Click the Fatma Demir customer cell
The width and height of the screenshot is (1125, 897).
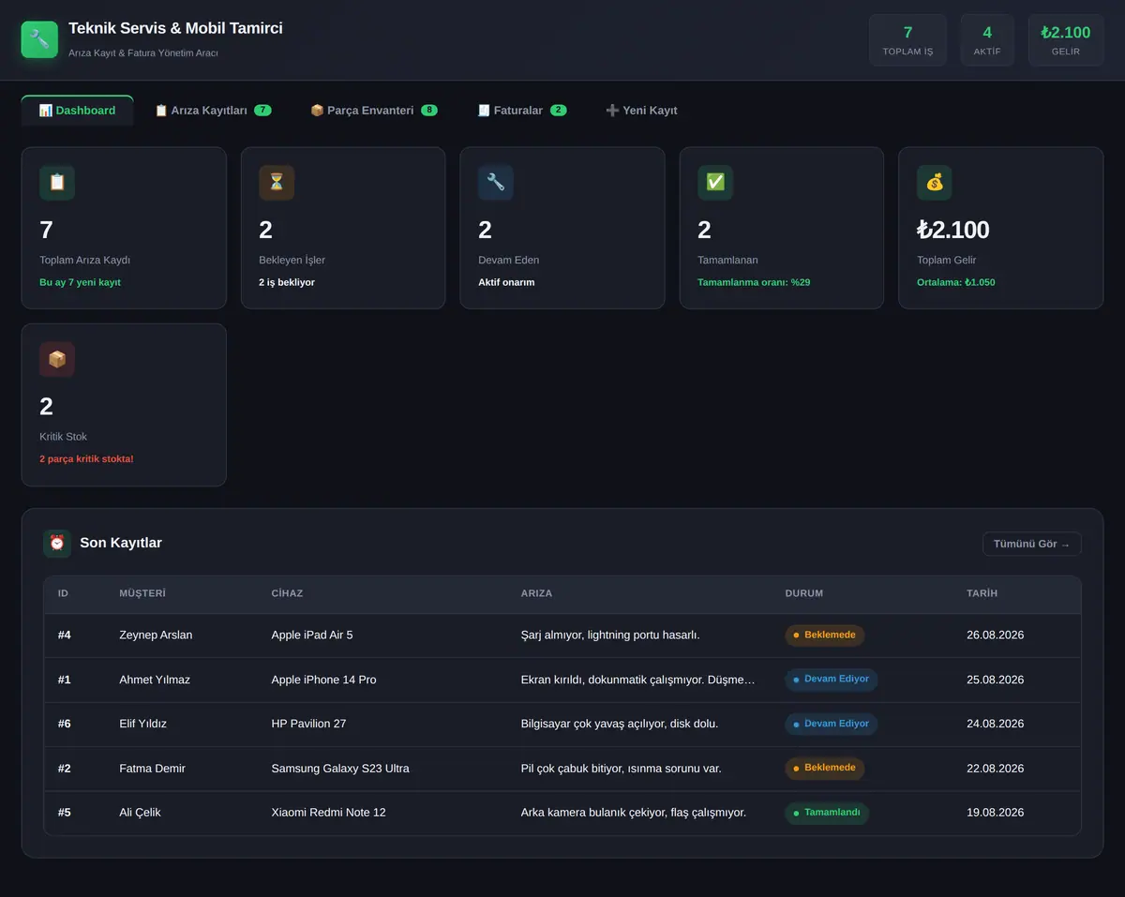pyautogui.click(x=152, y=769)
